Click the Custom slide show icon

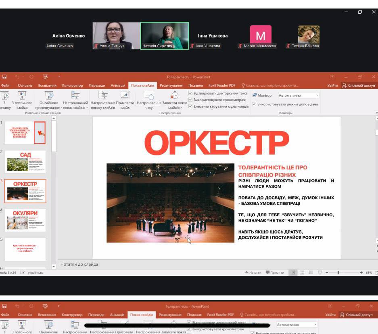(75, 96)
